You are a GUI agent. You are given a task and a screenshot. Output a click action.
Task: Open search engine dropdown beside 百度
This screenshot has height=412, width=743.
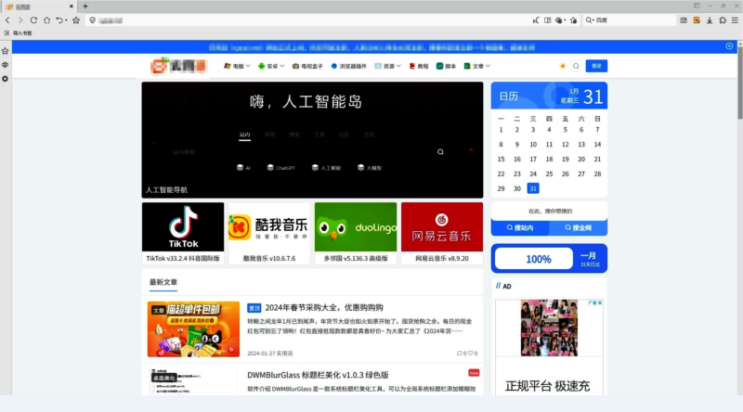590,20
